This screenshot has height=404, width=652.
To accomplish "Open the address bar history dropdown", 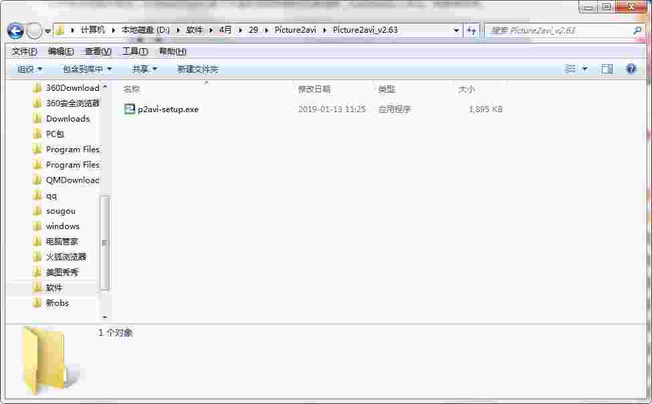I will (x=456, y=30).
